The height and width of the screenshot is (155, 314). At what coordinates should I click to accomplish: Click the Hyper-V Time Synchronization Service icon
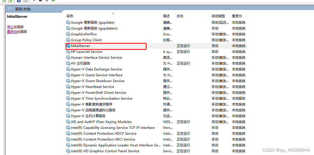pyautogui.click(x=68, y=98)
